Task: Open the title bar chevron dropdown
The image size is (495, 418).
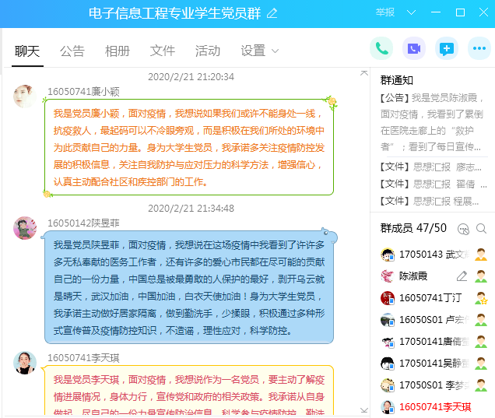Action: [412, 12]
